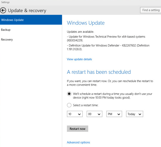The height and width of the screenshot is (147, 161).
Task: Click the 'A restart has been scheduled' heading
Action: pyautogui.click(x=99, y=72)
